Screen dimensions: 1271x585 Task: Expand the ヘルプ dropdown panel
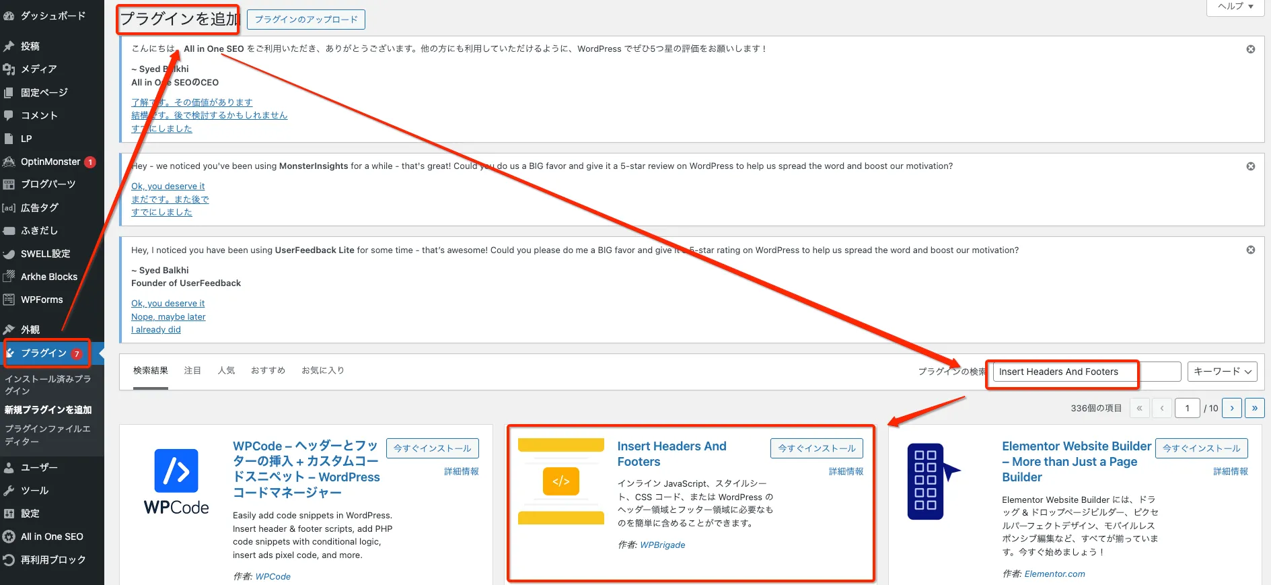tap(1235, 6)
